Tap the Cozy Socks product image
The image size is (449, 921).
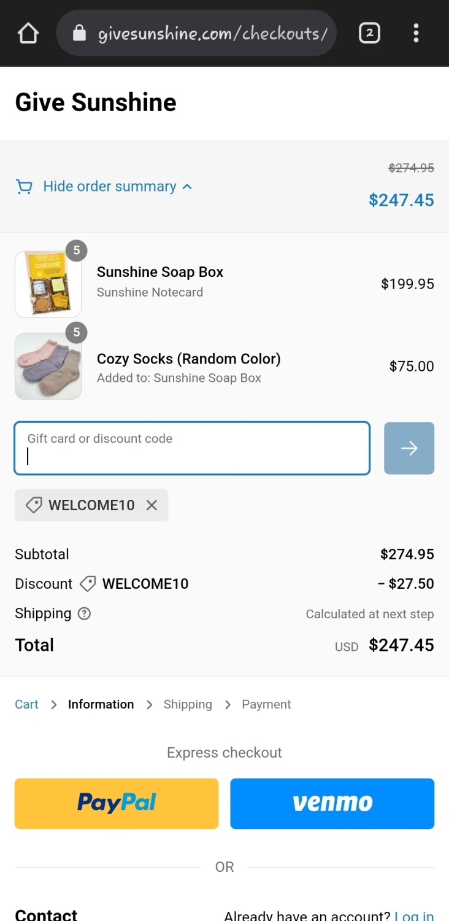click(x=48, y=367)
